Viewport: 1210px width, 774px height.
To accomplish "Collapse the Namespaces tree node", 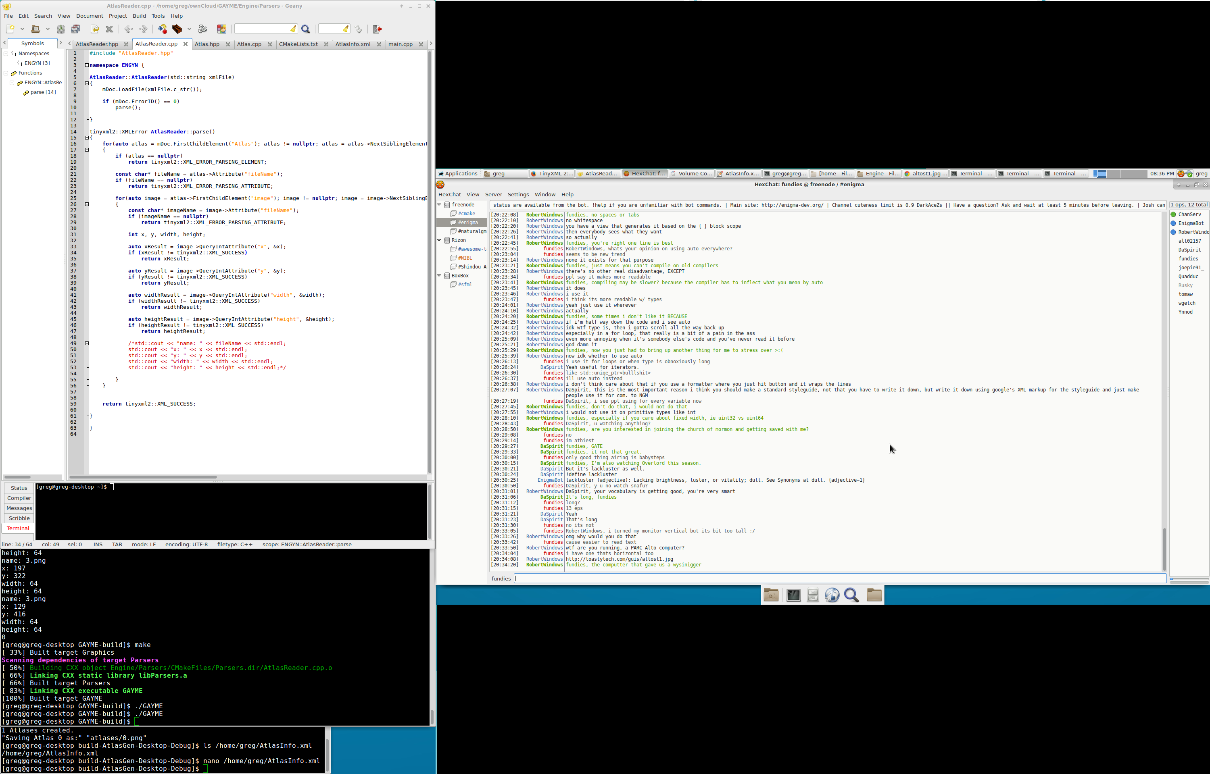I will 6,53.
